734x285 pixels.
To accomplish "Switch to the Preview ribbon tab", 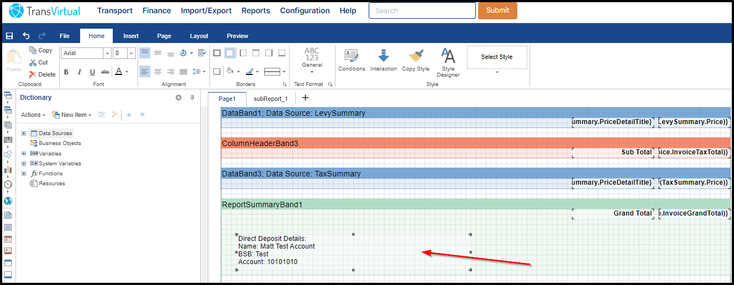I will (238, 36).
